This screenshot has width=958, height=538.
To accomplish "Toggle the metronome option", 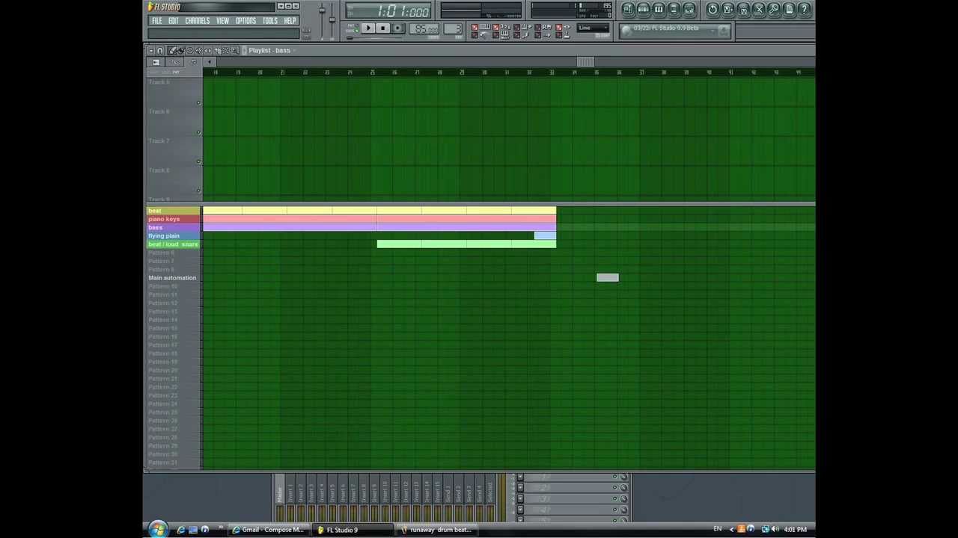I will tap(480, 35).
